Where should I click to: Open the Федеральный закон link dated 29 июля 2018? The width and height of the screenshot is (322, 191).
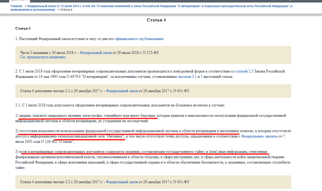point(96,53)
